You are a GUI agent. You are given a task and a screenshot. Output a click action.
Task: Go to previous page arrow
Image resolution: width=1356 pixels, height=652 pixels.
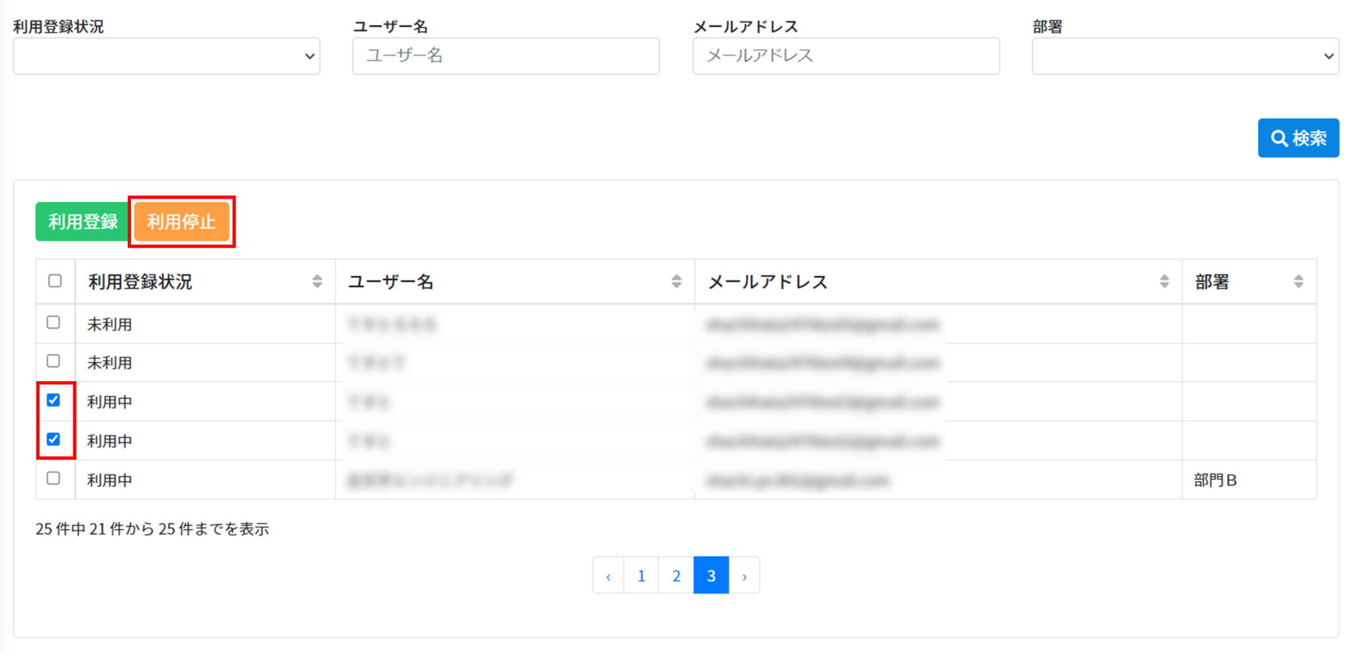608,576
